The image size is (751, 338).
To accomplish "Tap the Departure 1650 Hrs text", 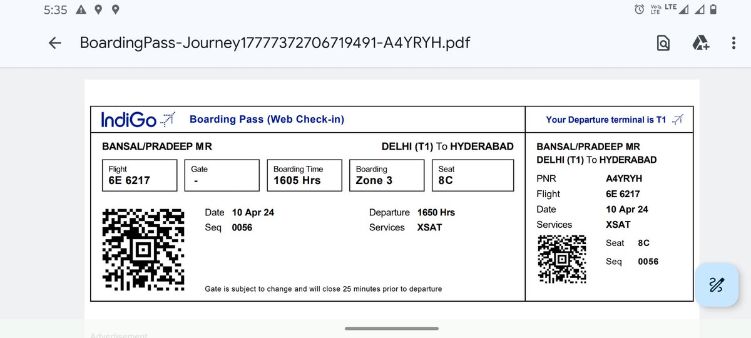I will click(x=412, y=212).
